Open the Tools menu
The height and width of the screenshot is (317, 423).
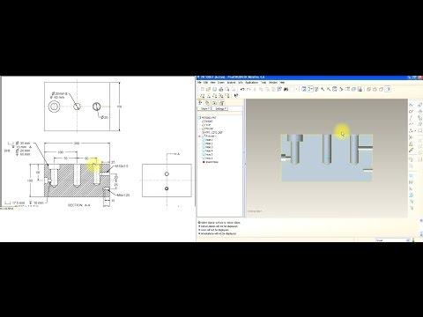pyautogui.click(x=263, y=83)
